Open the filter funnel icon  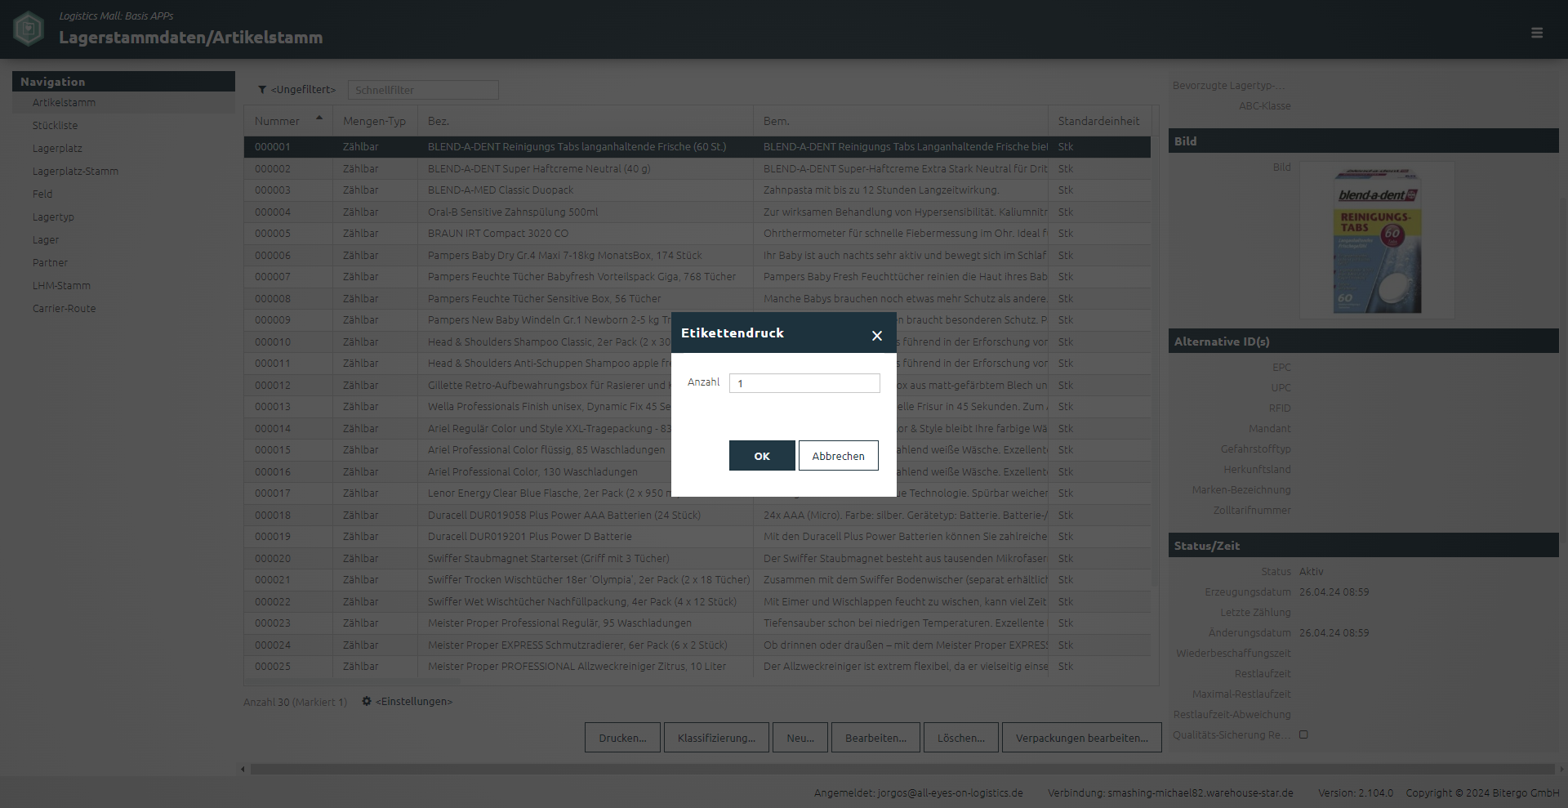coord(262,90)
